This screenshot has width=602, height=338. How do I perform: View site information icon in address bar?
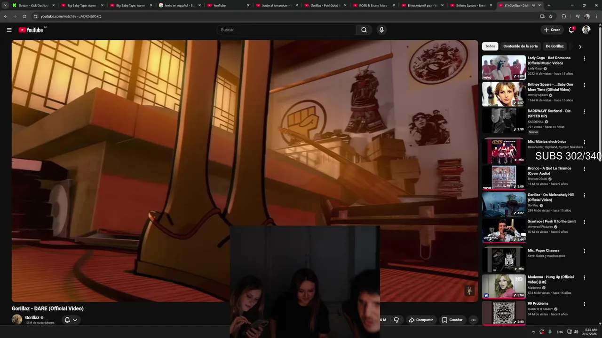point(35,16)
